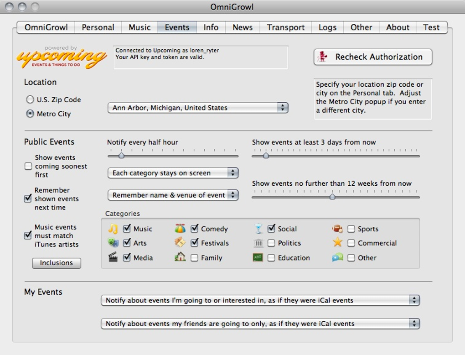The width and height of the screenshot is (465, 355).
Task: Select the Metro City radio button
Action: (30, 114)
